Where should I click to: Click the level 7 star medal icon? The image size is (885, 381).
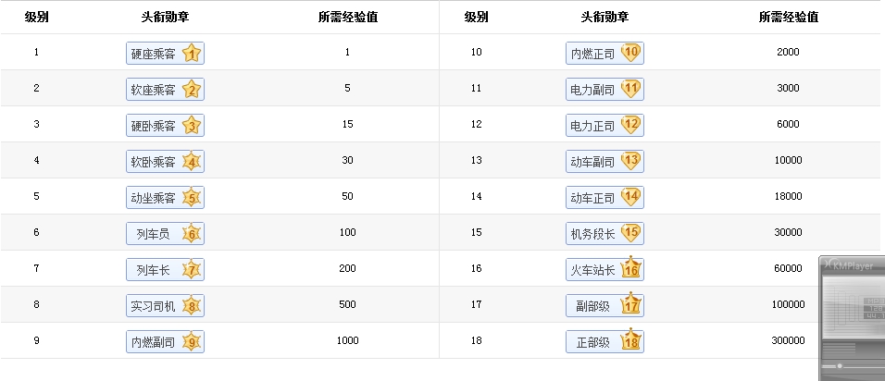[x=192, y=269]
